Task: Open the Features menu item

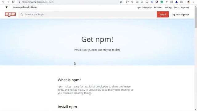Action: coord(158,7)
